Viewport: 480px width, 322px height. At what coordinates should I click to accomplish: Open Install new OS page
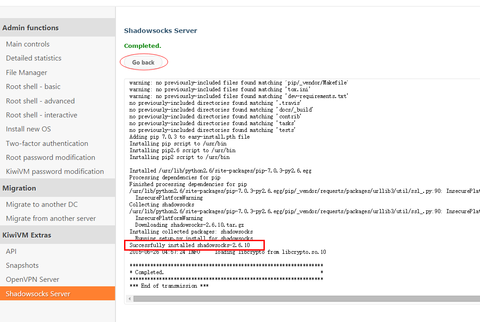[28, 129]
